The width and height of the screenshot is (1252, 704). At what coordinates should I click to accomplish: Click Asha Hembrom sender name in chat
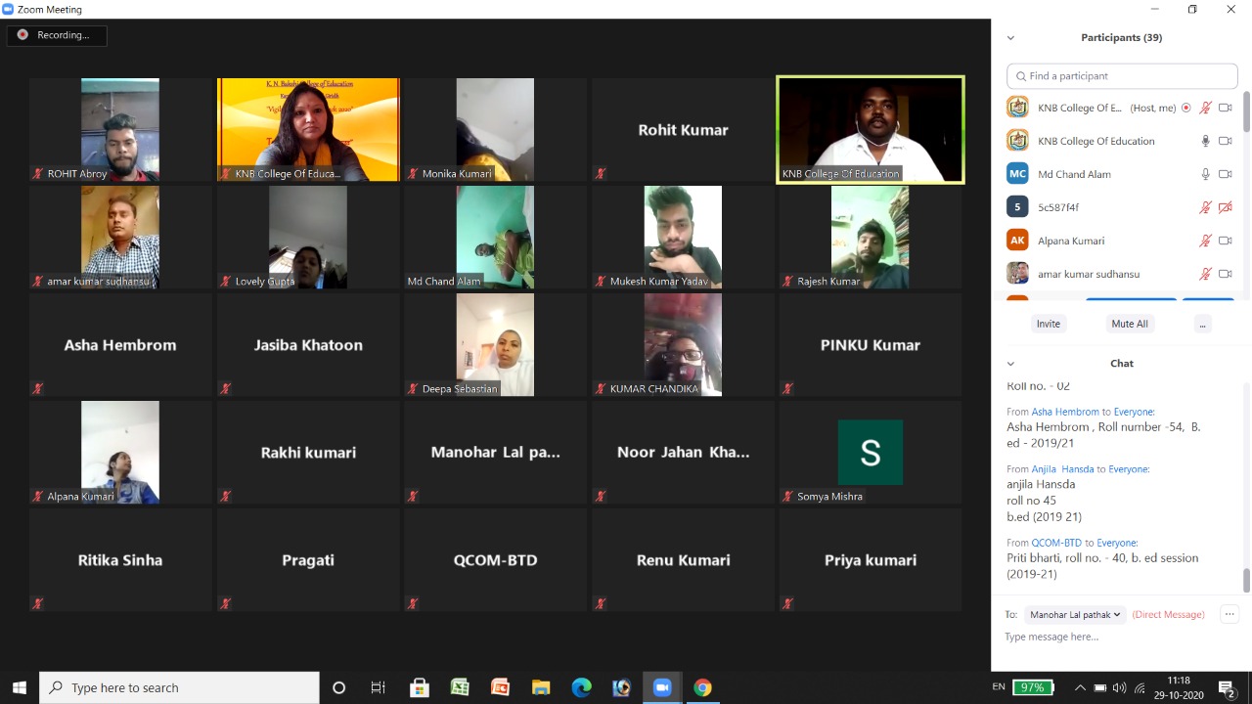(1065, 412)
